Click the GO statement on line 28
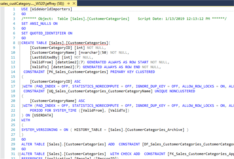Viewport: 234px width, 159px height. click(x=24, y=139)
